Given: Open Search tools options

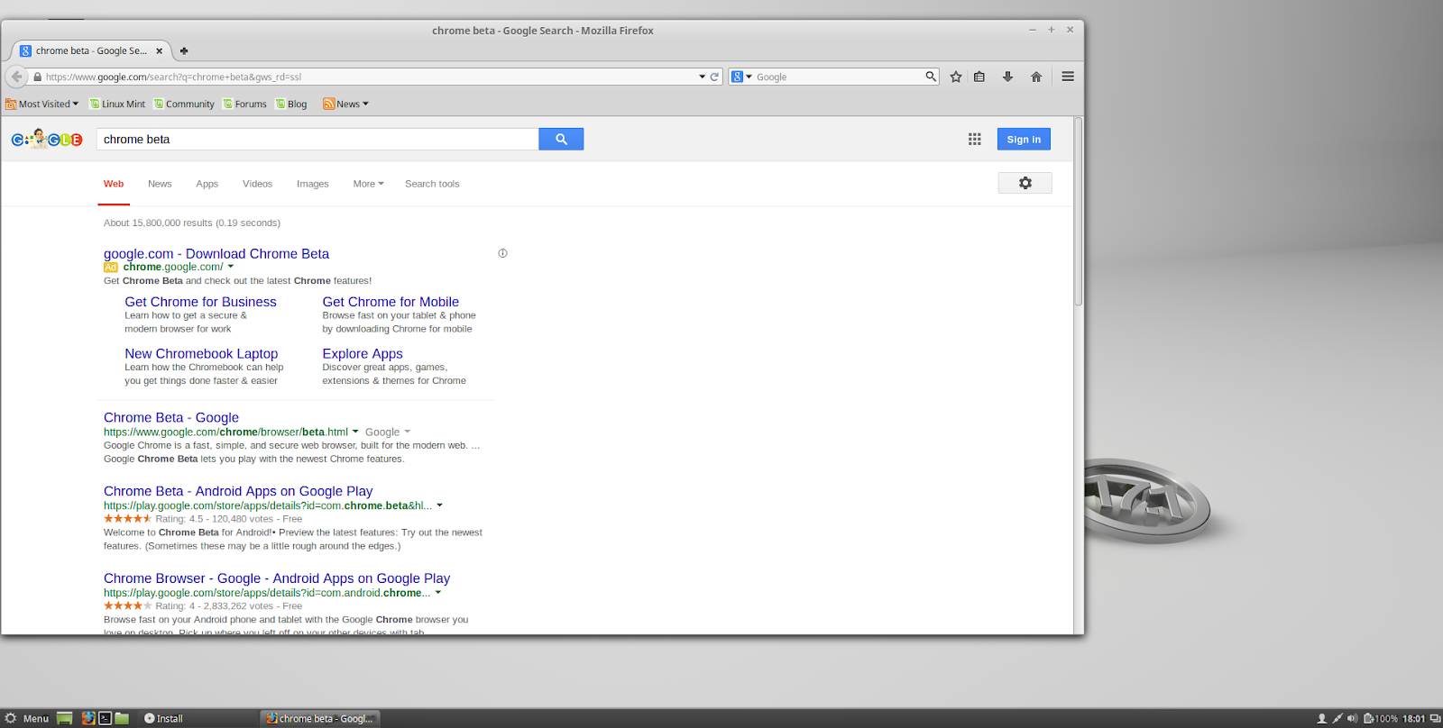Looking at the screenshot, I should coord(432,184).
